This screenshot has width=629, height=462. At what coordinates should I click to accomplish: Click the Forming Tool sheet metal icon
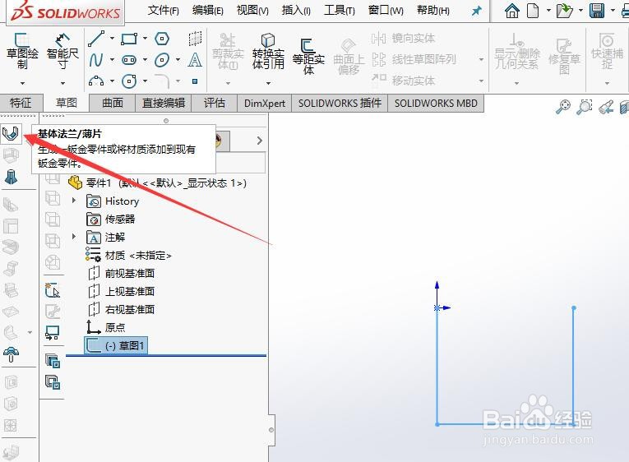tap(11, 353)
